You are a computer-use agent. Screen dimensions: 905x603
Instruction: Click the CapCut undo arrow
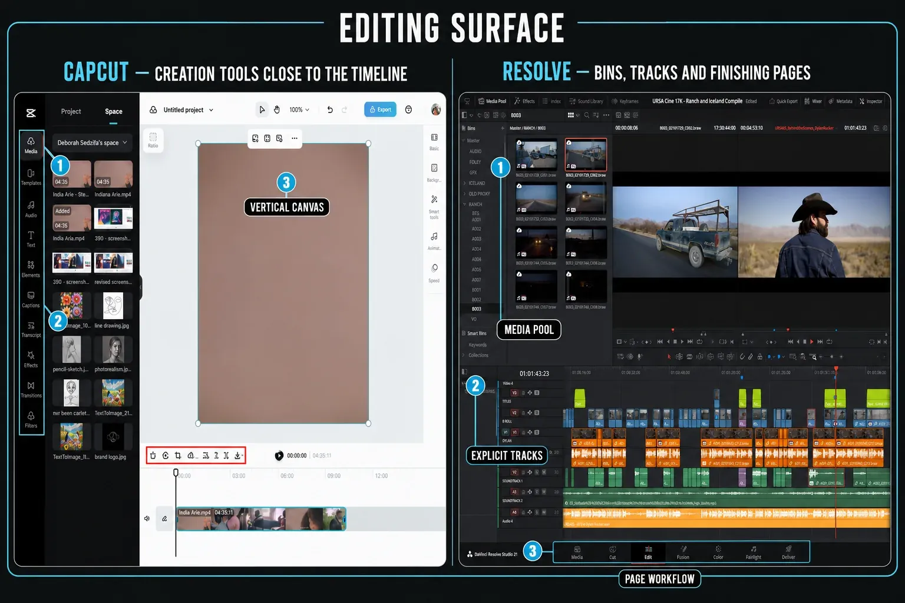pos(330,110)
